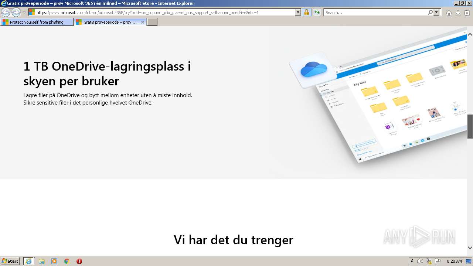Click inside the Search box
The image size is (473, 266).
375,13
